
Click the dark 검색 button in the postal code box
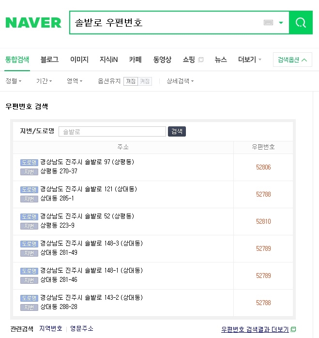177,131
